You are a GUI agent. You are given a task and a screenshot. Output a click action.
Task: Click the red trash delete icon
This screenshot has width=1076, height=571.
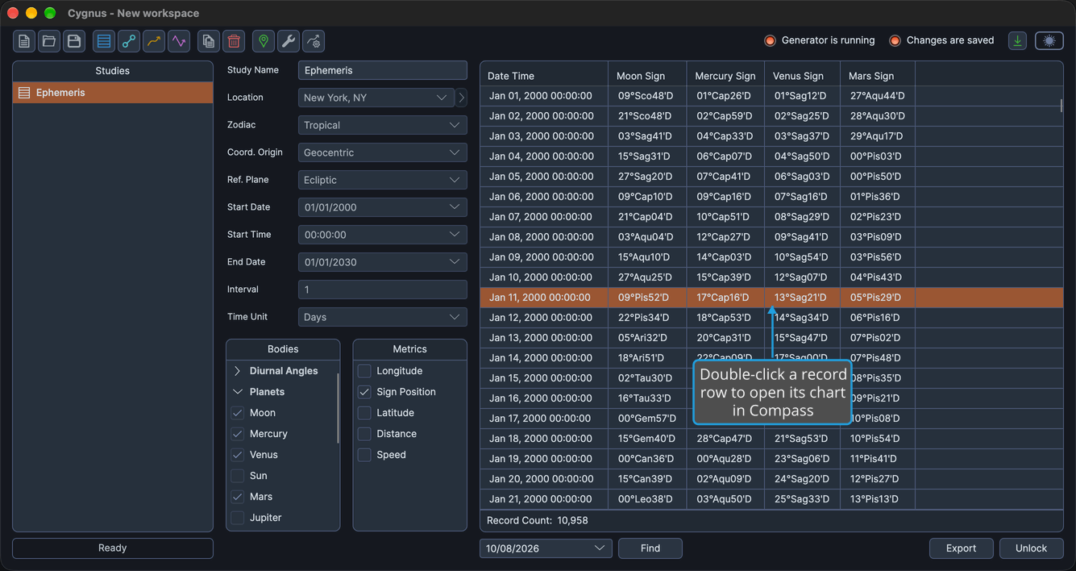click(234, 41)
